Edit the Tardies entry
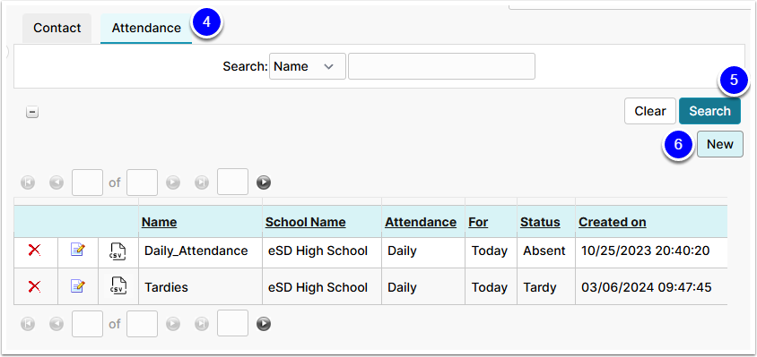Image resolution: width=757 pixels, height=357 pixels. tap(78, 286)
